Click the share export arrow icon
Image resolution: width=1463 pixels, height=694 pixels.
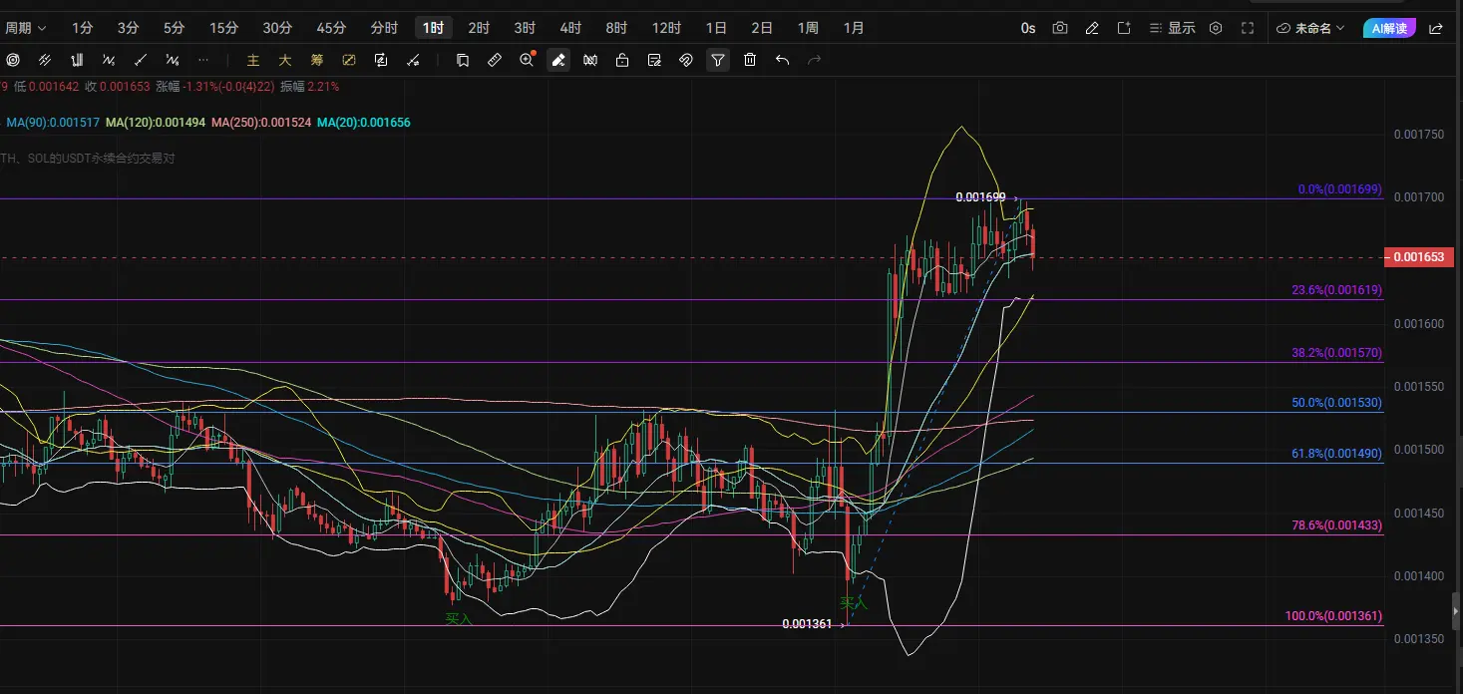(1435, 28)
